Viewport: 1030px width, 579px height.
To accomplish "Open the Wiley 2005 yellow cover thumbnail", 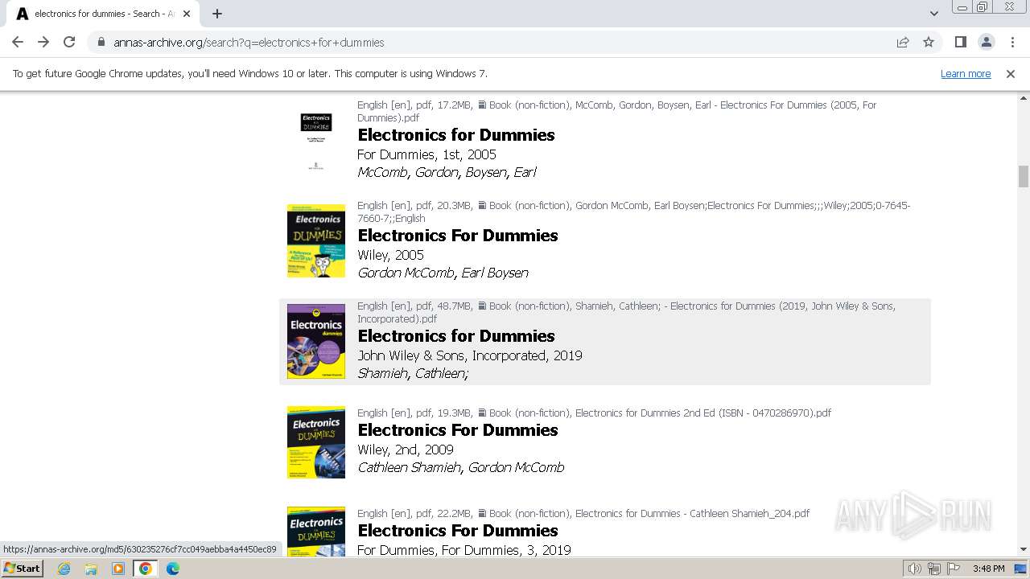I will [316, 241].
